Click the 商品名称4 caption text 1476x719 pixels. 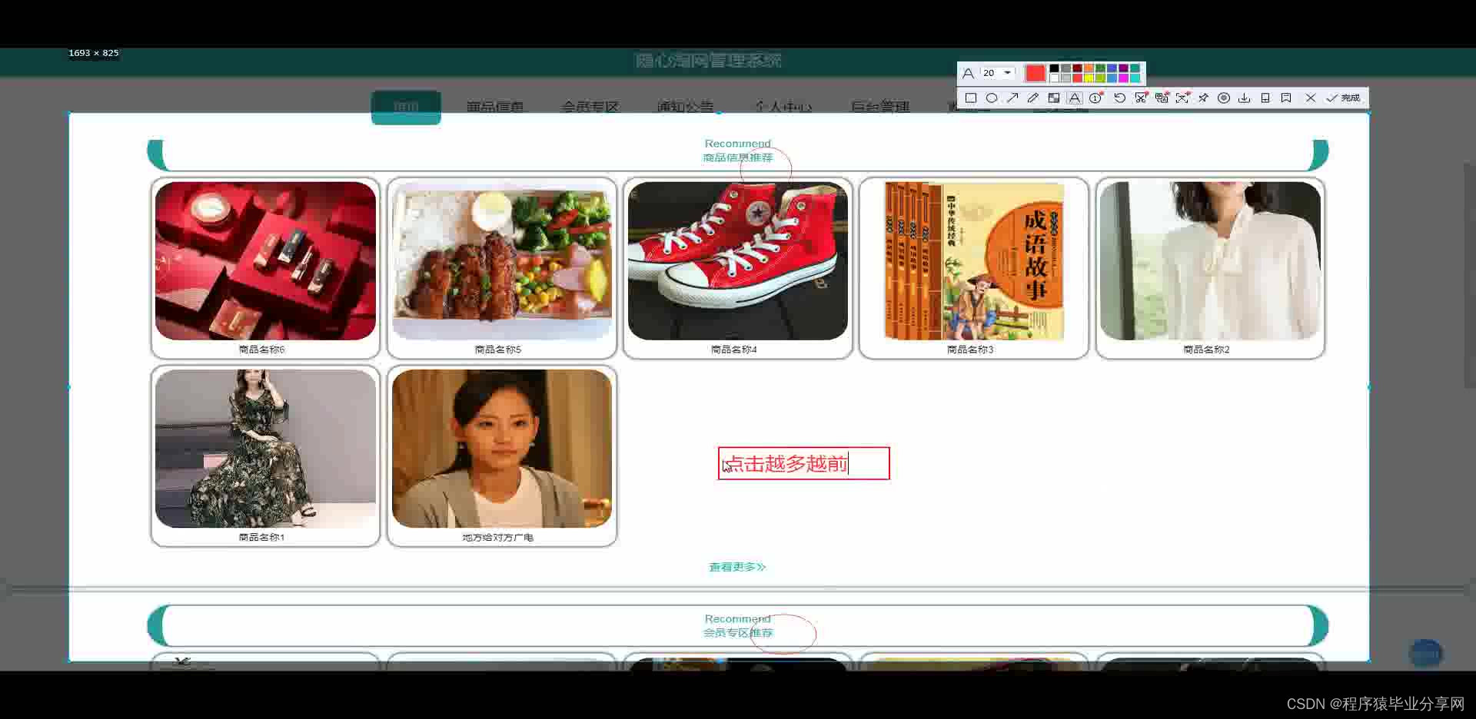(734, 350)
